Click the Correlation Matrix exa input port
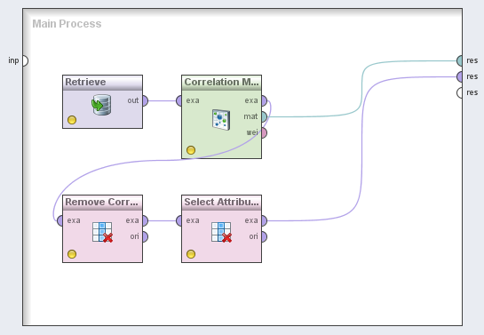The width and height of the screenshot is (484, 335). 179,100
